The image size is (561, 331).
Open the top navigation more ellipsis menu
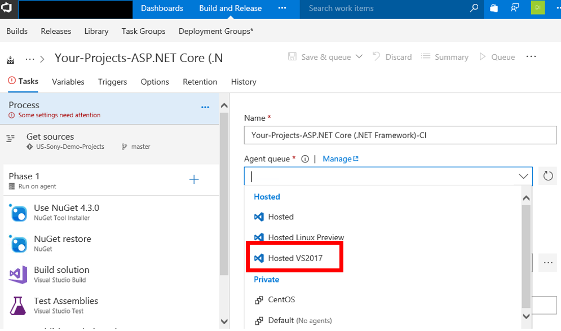[282, 8]
